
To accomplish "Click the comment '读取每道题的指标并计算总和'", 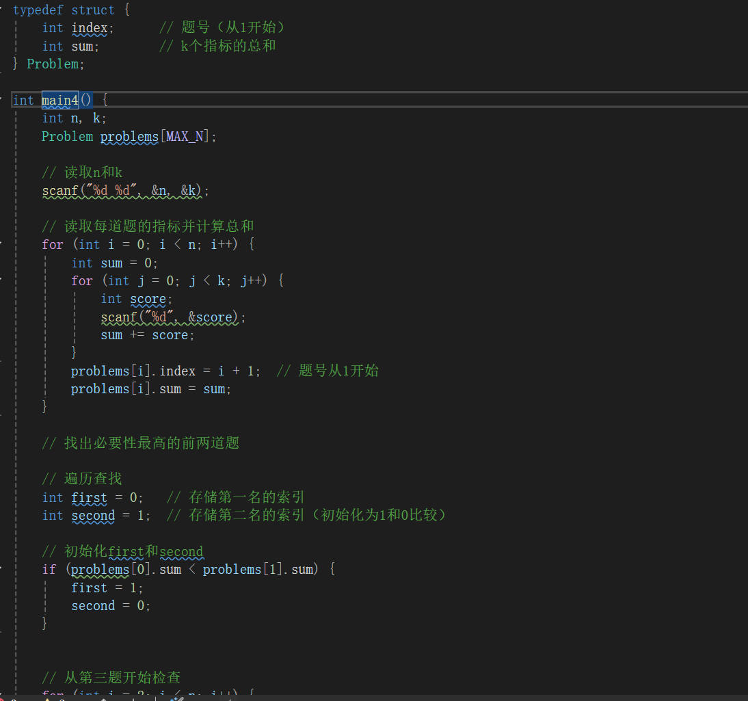I will click(x=159, y=226).
